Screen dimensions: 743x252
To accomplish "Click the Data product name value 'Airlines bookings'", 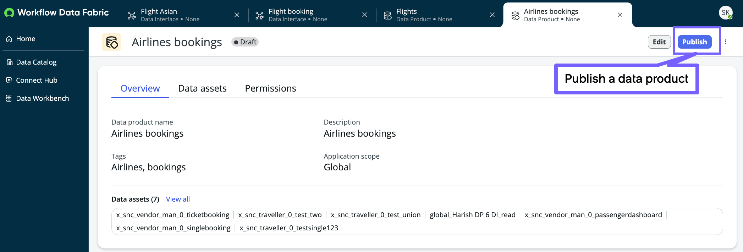I will [147, 133].
